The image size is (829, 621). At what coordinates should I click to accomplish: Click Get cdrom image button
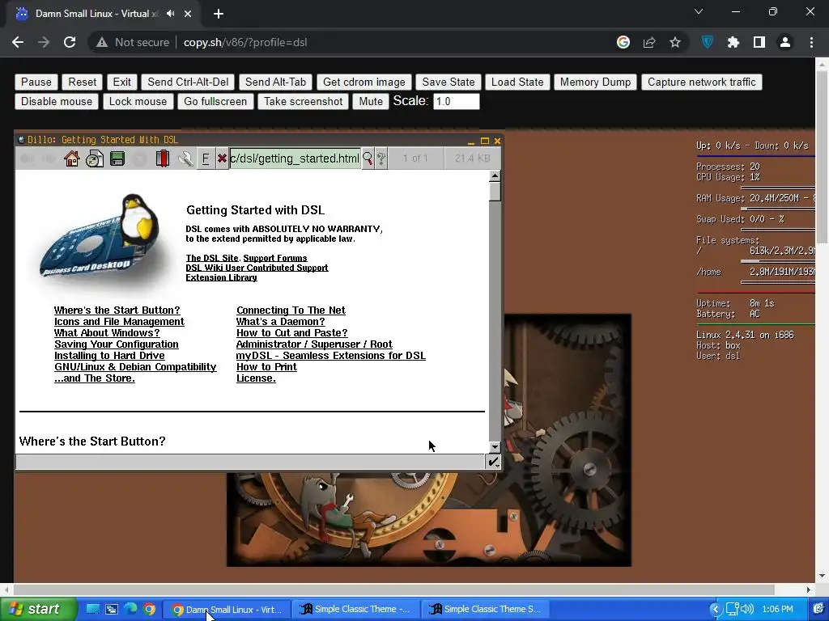pyautogui.click(x=363, y=82)
